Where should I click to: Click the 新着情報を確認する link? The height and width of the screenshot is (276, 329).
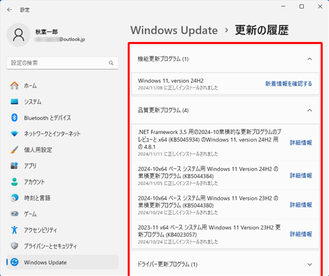(288, 83)
